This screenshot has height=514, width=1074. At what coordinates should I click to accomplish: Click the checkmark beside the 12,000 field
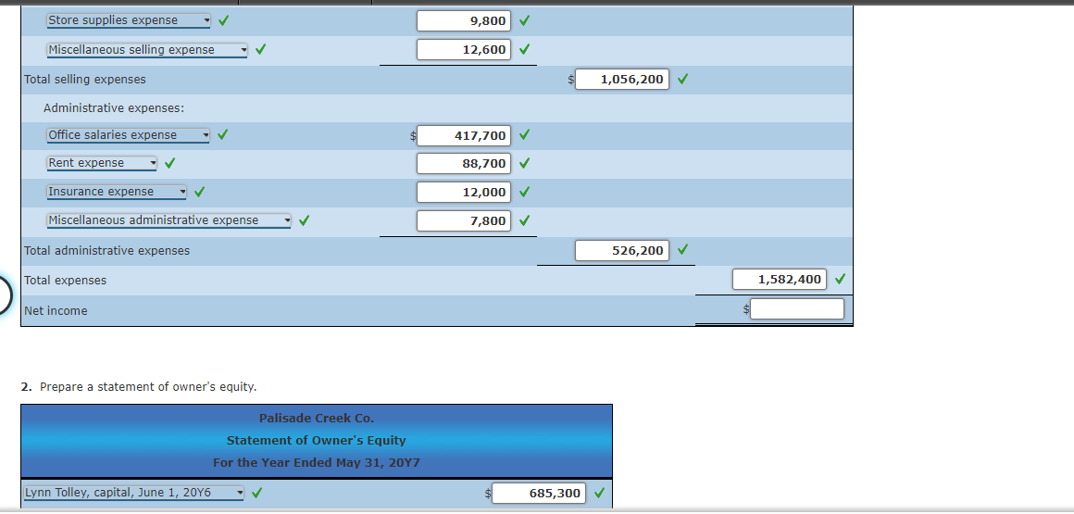pos(524,192)
